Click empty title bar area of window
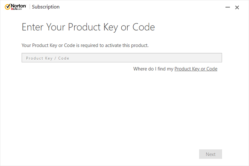The image size is (249, 166). (142, 7)
